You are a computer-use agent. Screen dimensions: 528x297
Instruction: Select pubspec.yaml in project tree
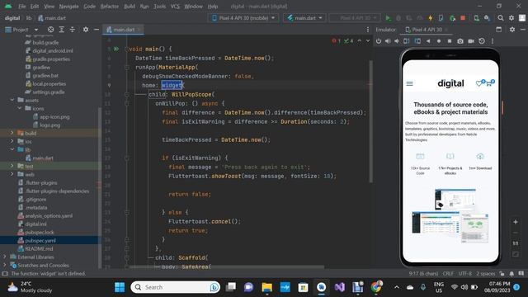tap(40, 240)
